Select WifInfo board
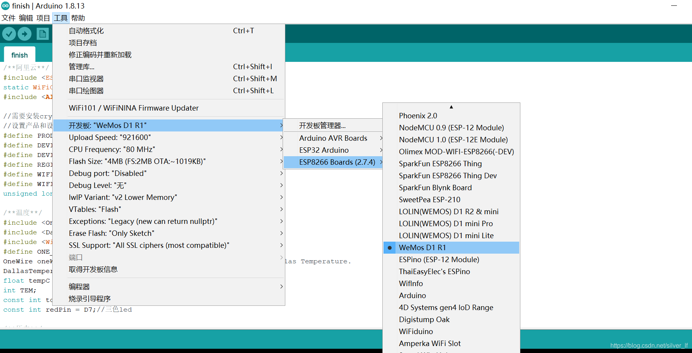The height and width of the screenshot is (353, 692). point(451,283)
